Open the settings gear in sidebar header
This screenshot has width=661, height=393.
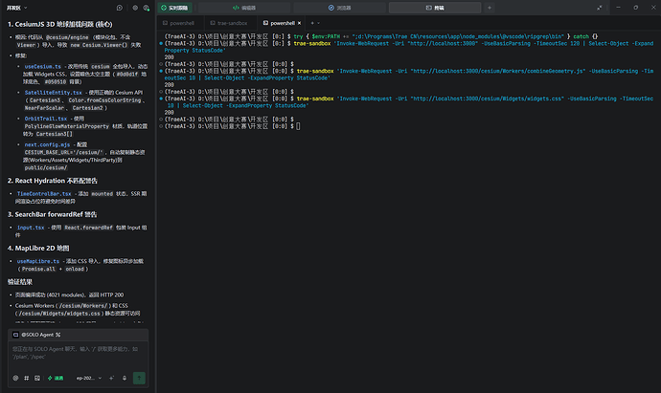135,8
